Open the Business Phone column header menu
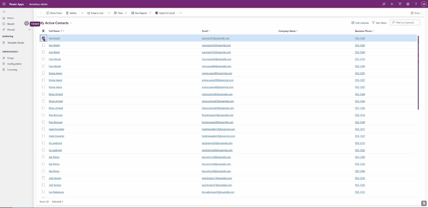This screenshot has width=428, height=208. click(x=364, y=31)
